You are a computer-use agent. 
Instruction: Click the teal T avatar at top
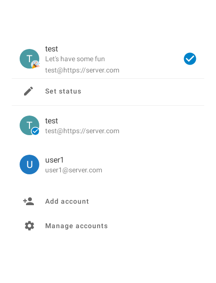29,59
